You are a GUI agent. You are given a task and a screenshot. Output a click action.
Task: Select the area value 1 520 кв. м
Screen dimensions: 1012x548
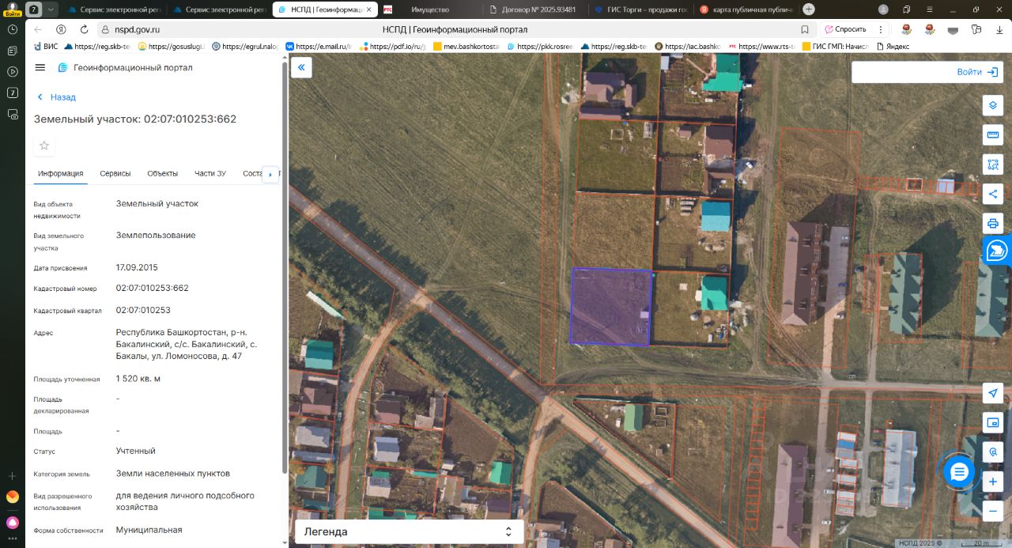pos(138,379)
